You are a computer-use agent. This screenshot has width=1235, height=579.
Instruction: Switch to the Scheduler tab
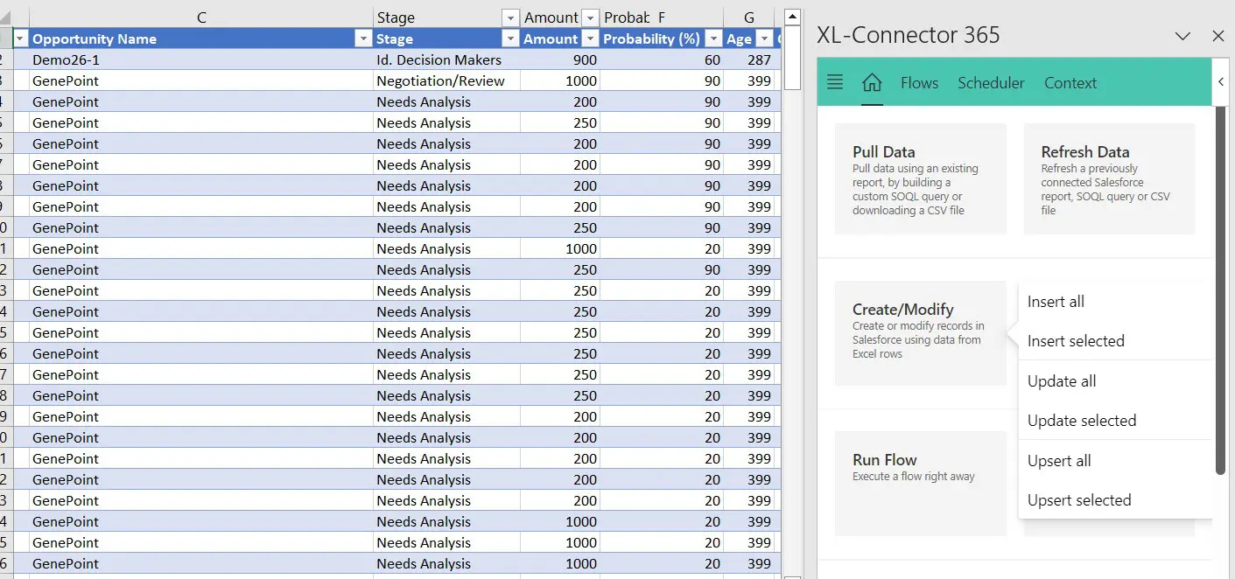[x=991, y=83]
